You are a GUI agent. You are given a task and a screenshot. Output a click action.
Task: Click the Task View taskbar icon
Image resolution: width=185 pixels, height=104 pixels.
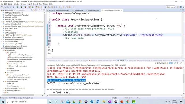point(56,101)
